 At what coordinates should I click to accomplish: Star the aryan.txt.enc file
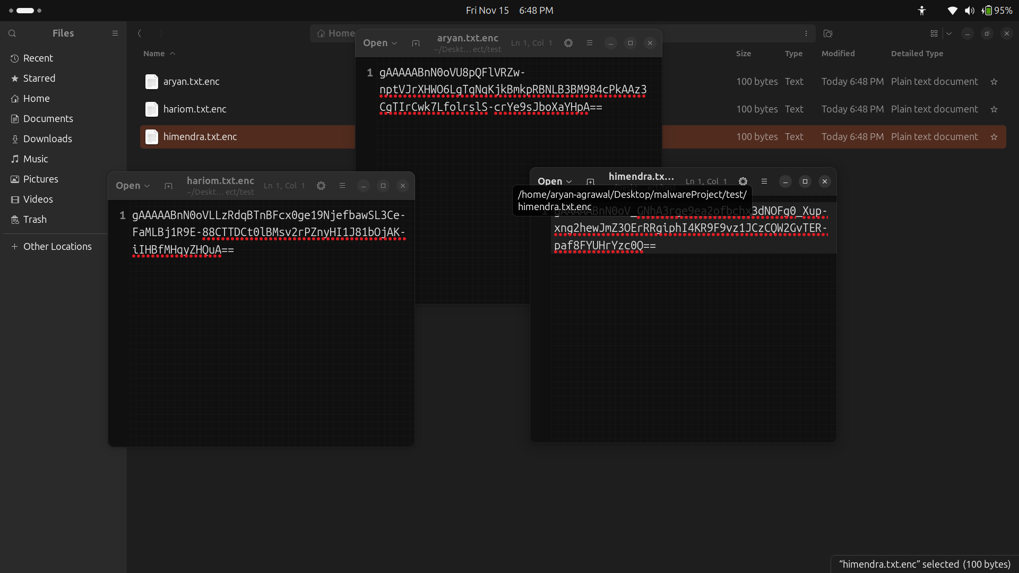pos(994,82)
